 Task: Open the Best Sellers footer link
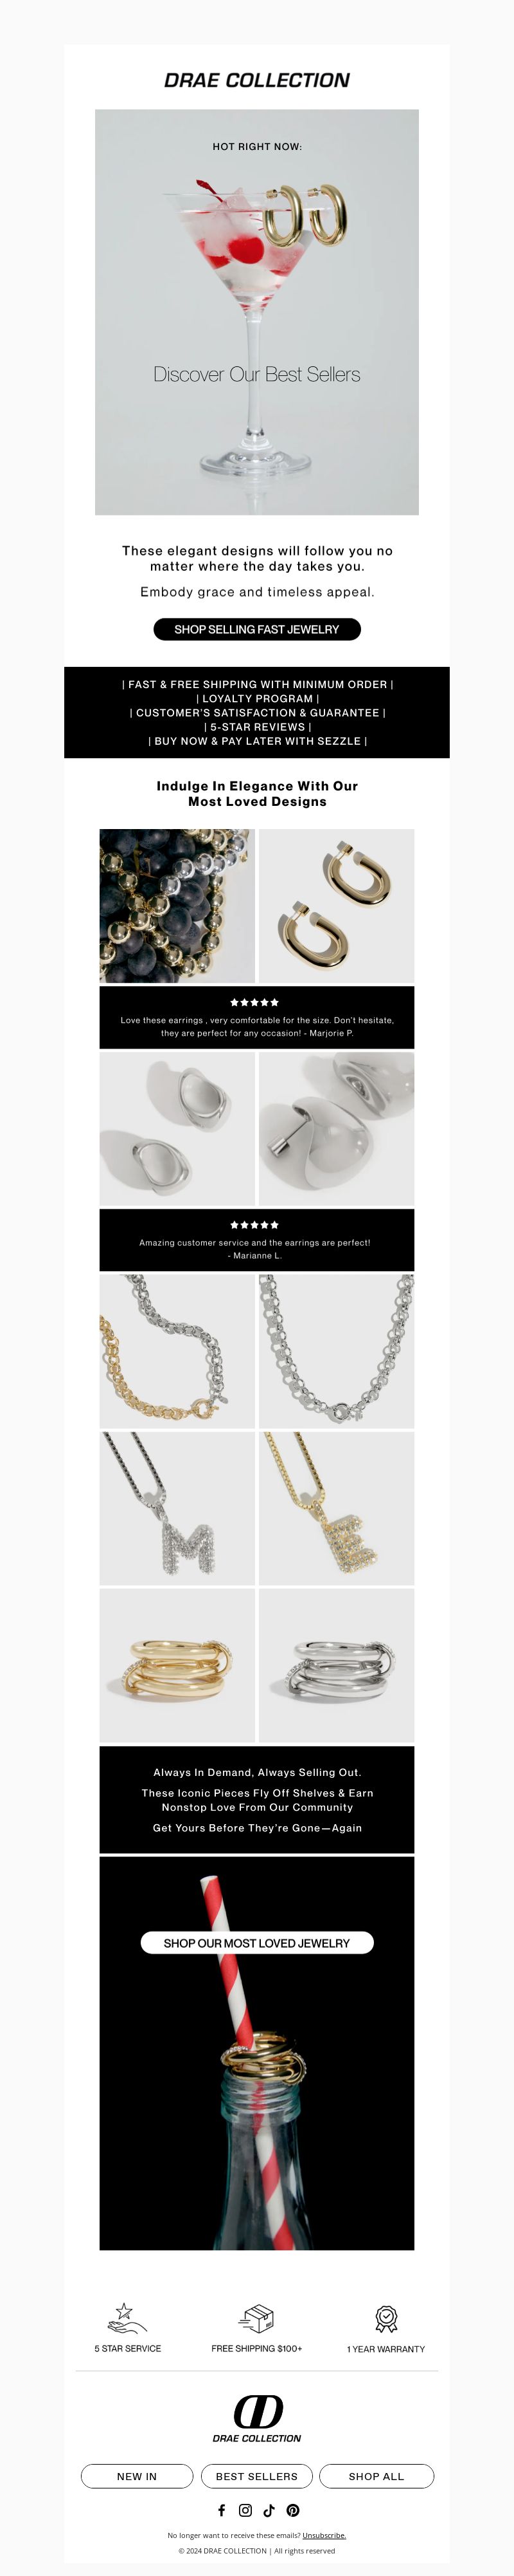click(256, 2476)
